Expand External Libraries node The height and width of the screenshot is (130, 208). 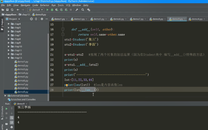tap(5, 96)
